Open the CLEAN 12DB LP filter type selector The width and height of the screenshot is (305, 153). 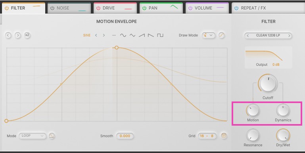[x=268, y=35]
